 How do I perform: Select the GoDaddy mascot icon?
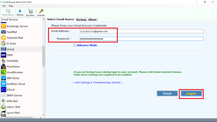click(4, 61)
